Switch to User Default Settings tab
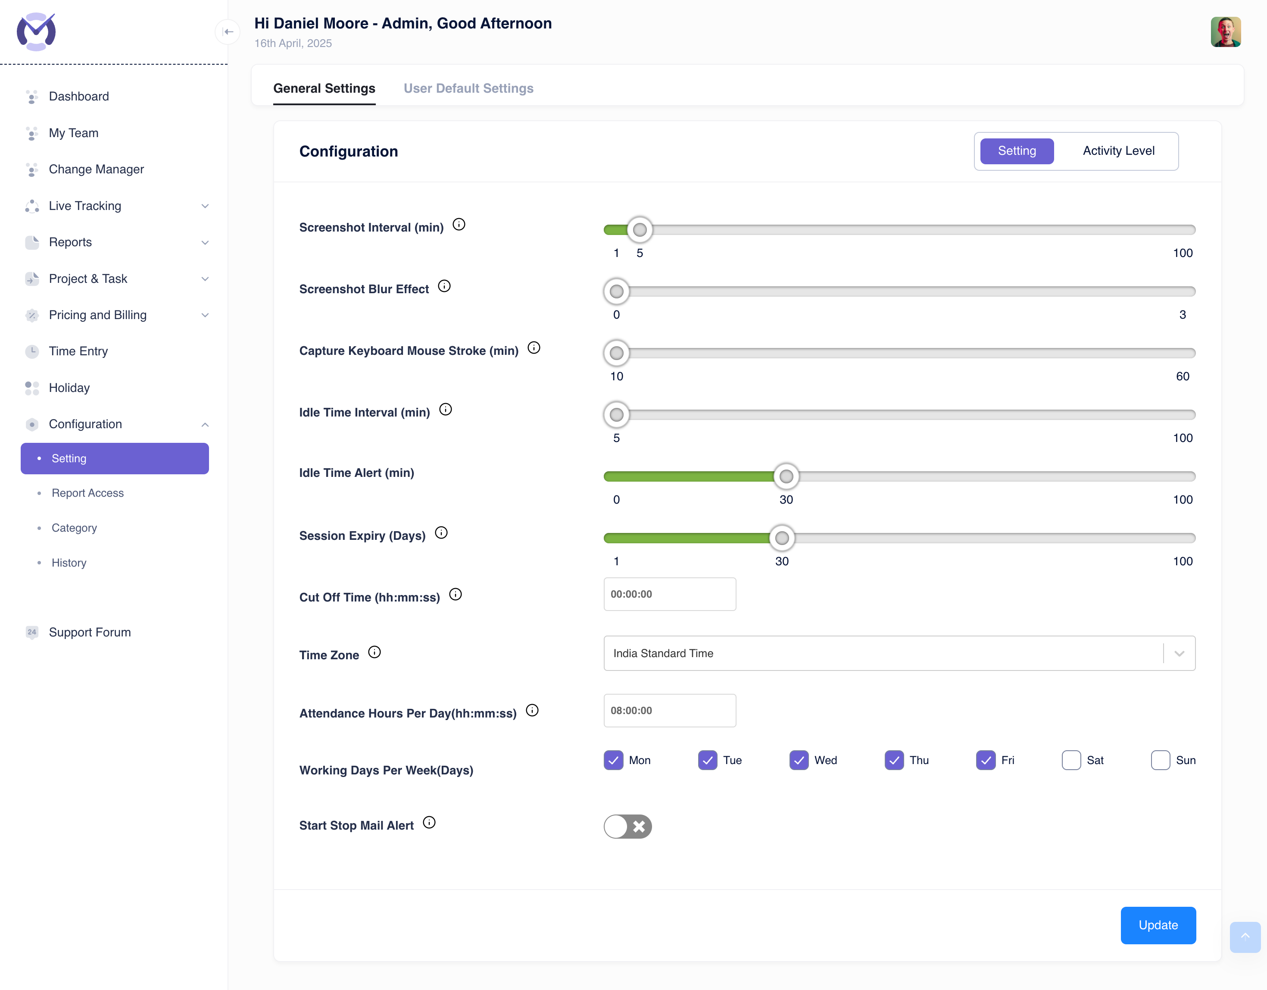The height and width of the screenshot is (990, 1267). tap(468, 88)
